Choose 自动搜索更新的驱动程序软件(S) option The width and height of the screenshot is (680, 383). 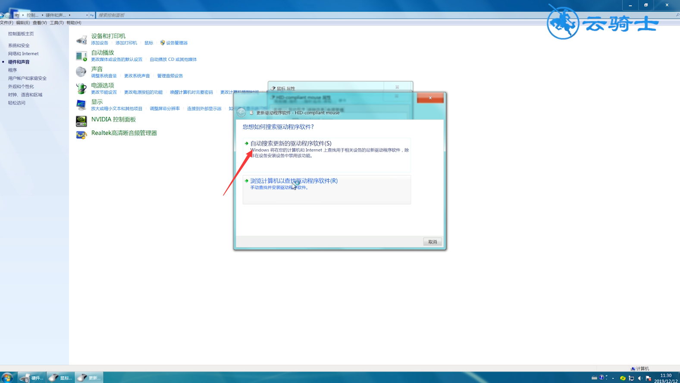[326, 154]
